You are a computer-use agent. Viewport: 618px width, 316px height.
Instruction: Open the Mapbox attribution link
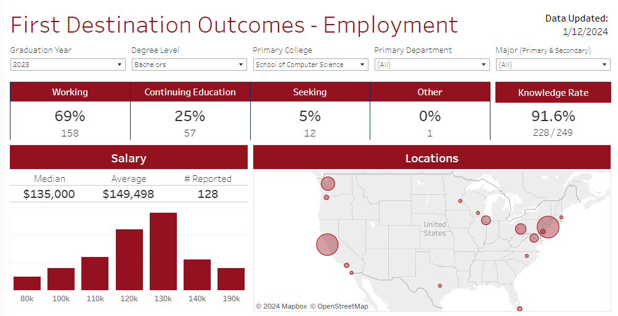(282, 306)
